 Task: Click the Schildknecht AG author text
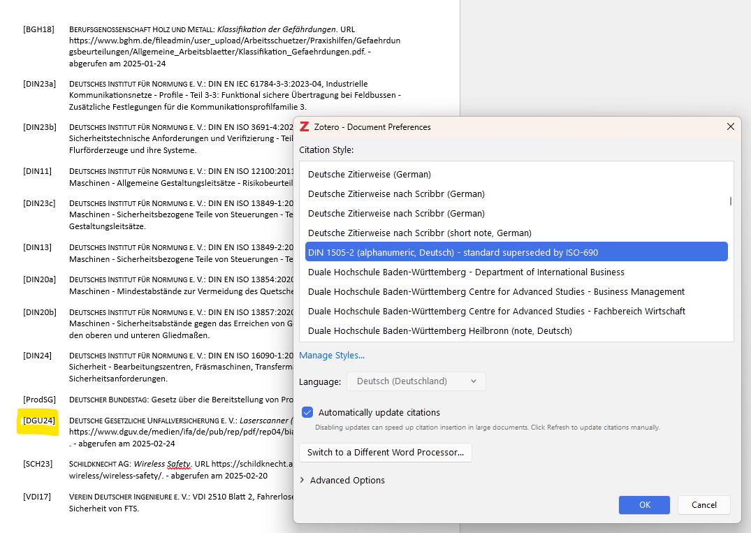pyautogui.click(x=100, y=464)
